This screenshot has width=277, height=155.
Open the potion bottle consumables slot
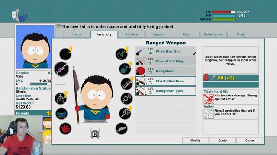[x=122, y=54]
